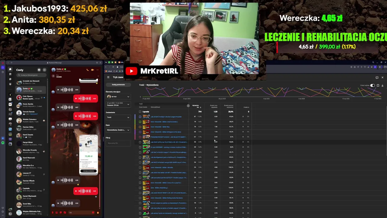Open archived chats icon in Messenger sidebar
This screenshot has height=218, width=387.
pyautogui.click(x=10, y=84)
